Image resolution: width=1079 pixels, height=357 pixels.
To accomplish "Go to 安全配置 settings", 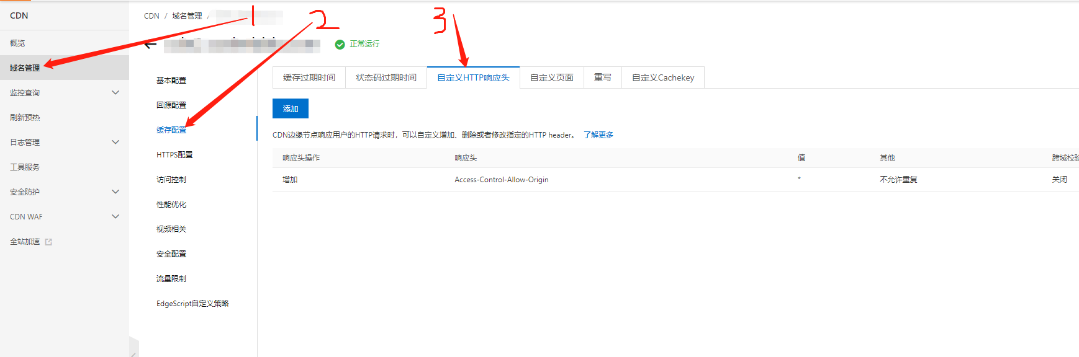I will [x=171, y=253].
